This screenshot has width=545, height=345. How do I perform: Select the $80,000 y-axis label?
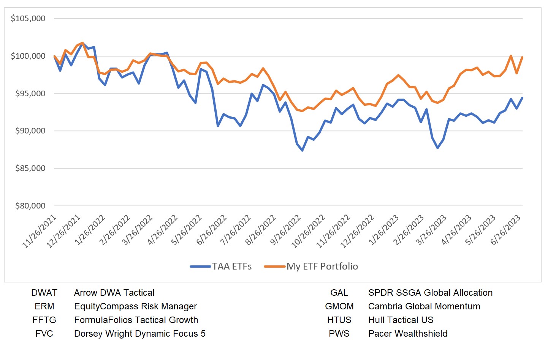click(x=30, y=206)
